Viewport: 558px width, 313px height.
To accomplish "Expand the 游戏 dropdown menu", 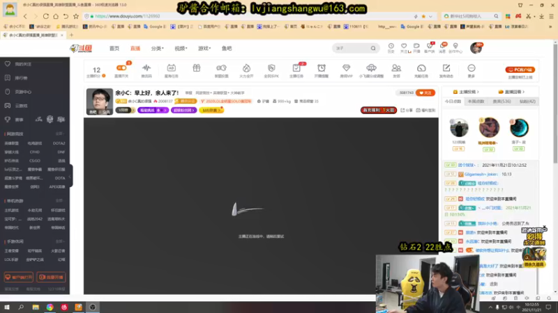I will (204, 48).
